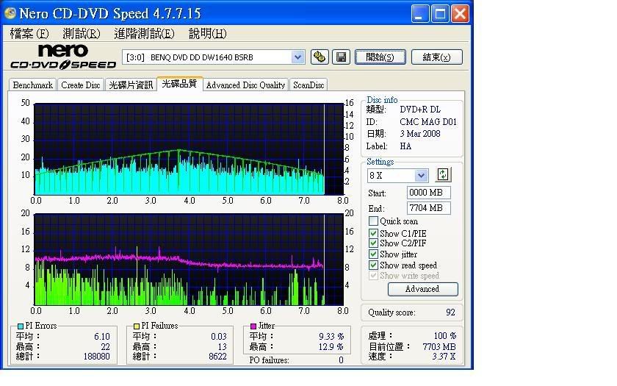Screen dimensions: 617x386
Task: Open the 說明(H) menu
Action: (x=208, y=34)
